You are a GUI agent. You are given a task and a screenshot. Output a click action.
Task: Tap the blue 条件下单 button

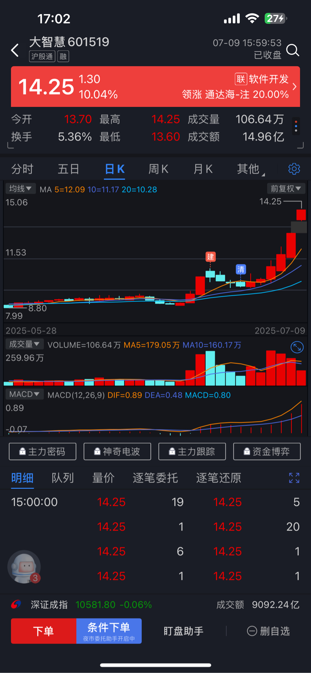(x=109, y=631)
